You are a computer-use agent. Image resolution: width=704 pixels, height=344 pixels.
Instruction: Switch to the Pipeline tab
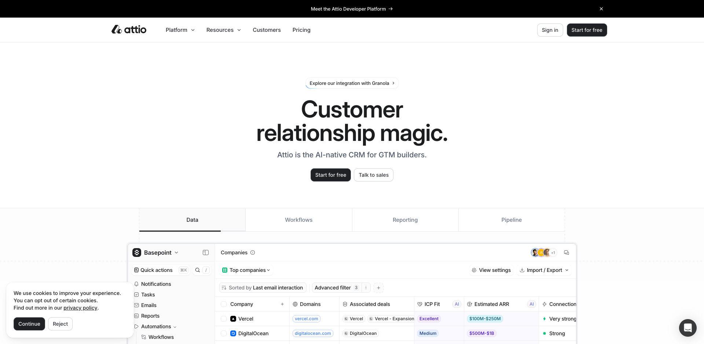pyautogui.click(x=511, y=220)
